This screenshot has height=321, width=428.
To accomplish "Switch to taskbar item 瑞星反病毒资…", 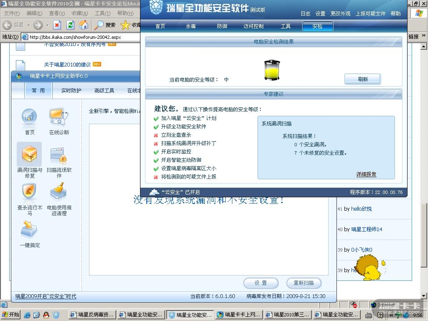I will click(92, 315).
